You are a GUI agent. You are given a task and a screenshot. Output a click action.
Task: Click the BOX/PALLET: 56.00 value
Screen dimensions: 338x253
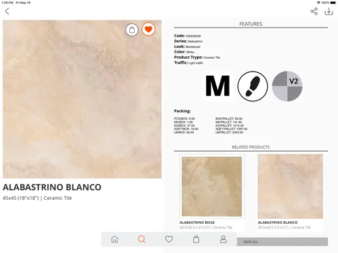coord(229,119)
